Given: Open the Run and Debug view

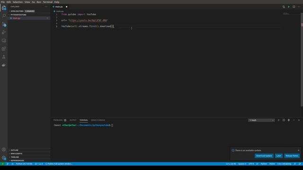Looking at the screenshot, I should 4,33.
